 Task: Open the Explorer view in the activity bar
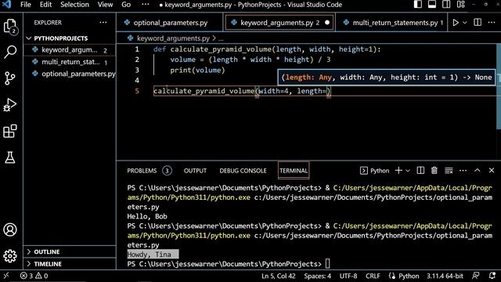click(10, 26)
